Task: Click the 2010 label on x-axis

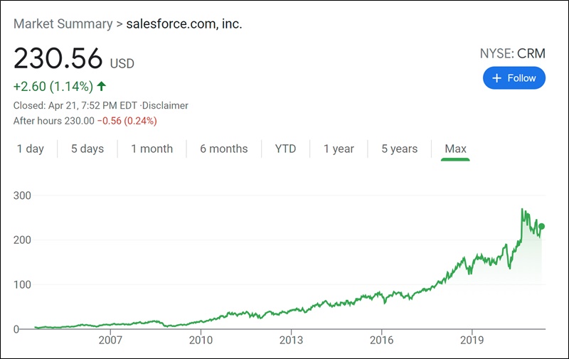Action: [201, 340]
